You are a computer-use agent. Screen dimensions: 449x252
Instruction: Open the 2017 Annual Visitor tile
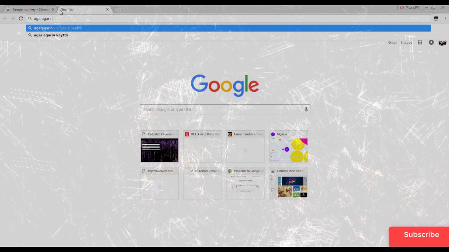(202, 183)
